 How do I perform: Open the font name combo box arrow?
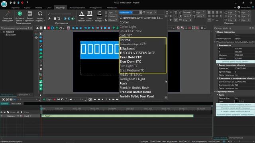coord(141,12)
